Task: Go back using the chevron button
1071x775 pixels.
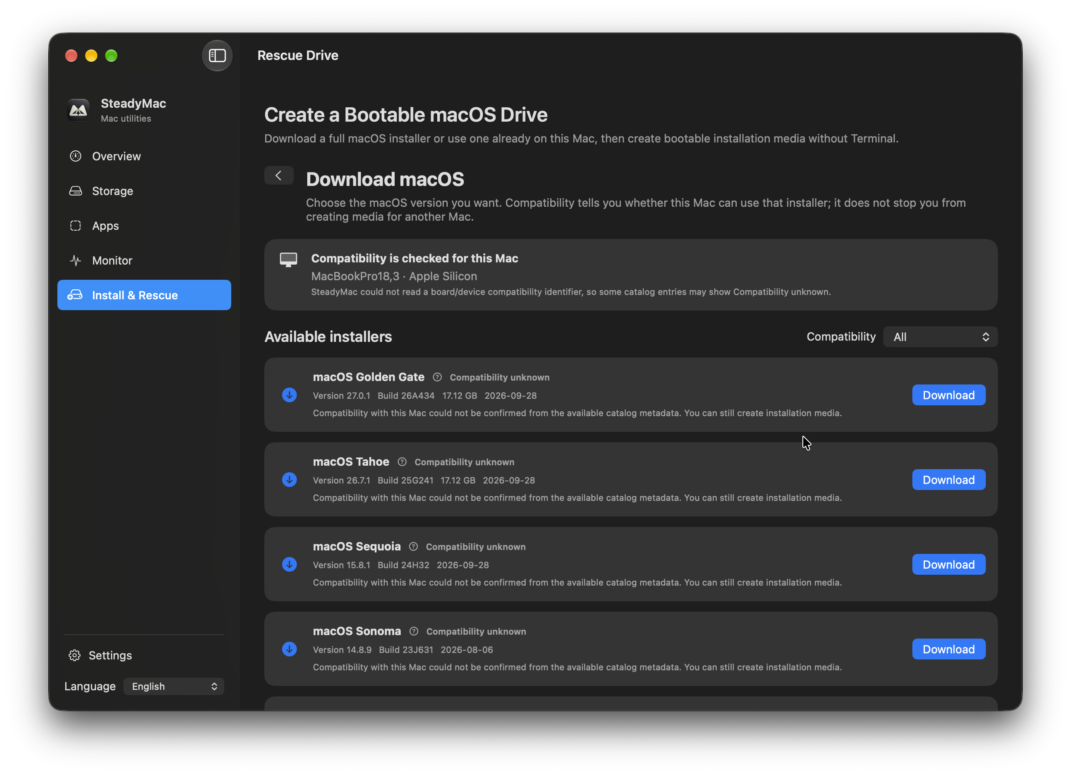Action: coord(279,176)
